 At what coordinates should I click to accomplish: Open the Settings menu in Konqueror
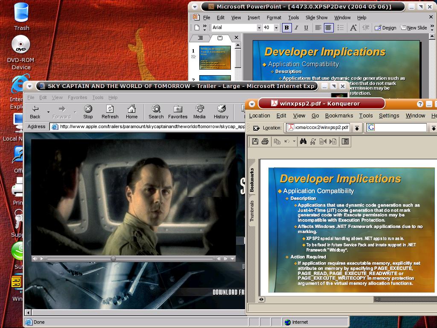coord(389,115)
